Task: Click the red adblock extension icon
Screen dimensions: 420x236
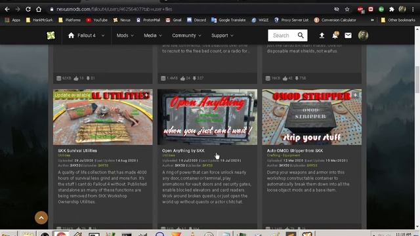Action: point(360,10)
